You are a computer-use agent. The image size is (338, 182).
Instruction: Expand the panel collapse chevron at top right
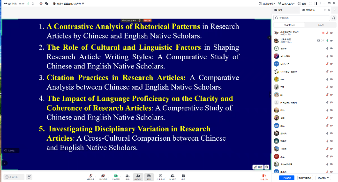335,10
